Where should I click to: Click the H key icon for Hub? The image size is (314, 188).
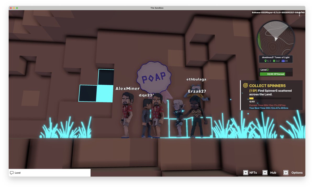265,173
